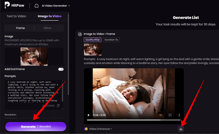Viewport: 219px width, 134px height.
Task: Click the Generate List heading
Action: (x=186, y=18)
